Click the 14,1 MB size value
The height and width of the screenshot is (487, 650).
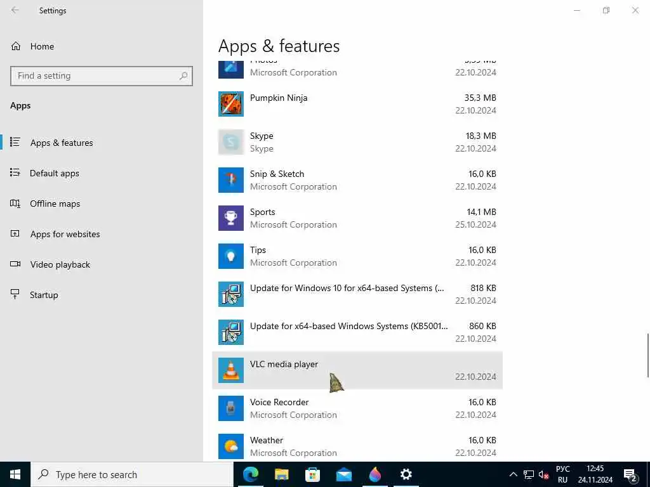(x=481, y=212)
